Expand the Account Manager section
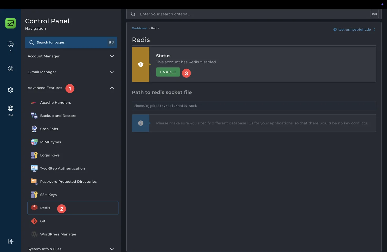Viewport: 387px width, 252px height. tap(71, 56)
